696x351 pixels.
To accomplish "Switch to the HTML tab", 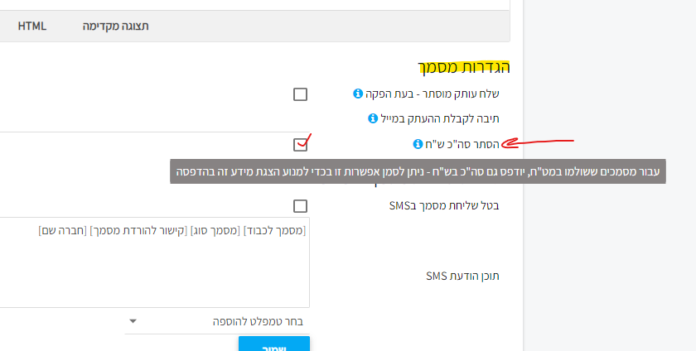I will click(x=32, y=26).
